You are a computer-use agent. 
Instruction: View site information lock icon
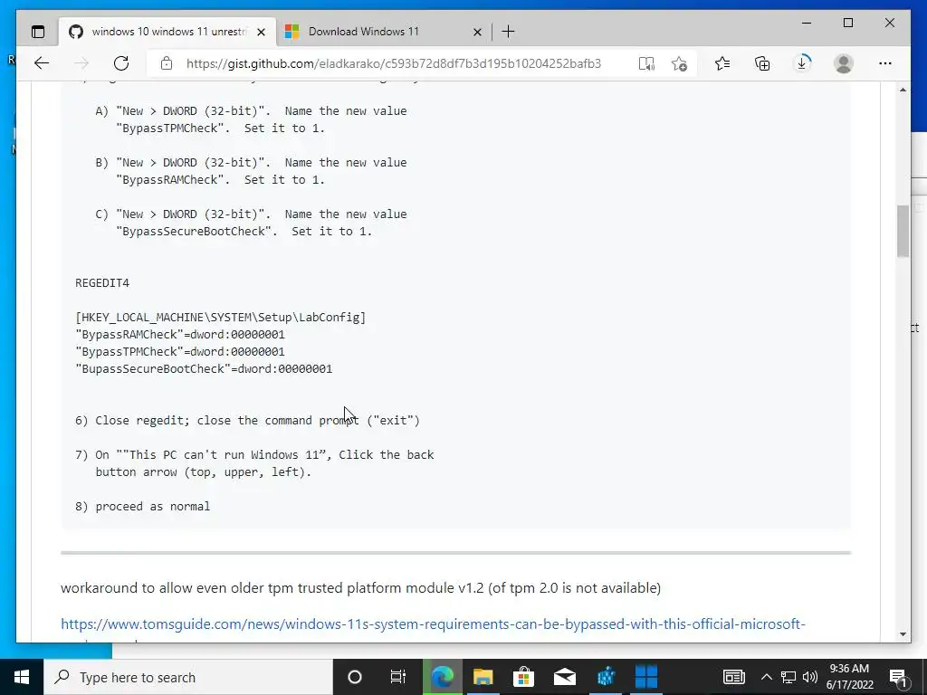(x=167, y=63)
